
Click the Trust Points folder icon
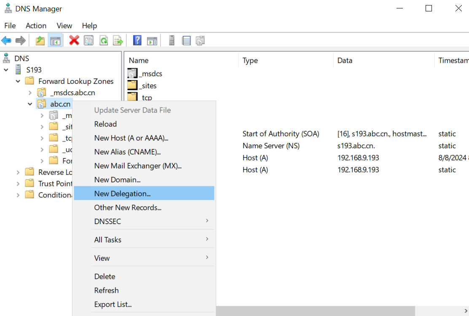pyautogui.click(x=29, y=183)
